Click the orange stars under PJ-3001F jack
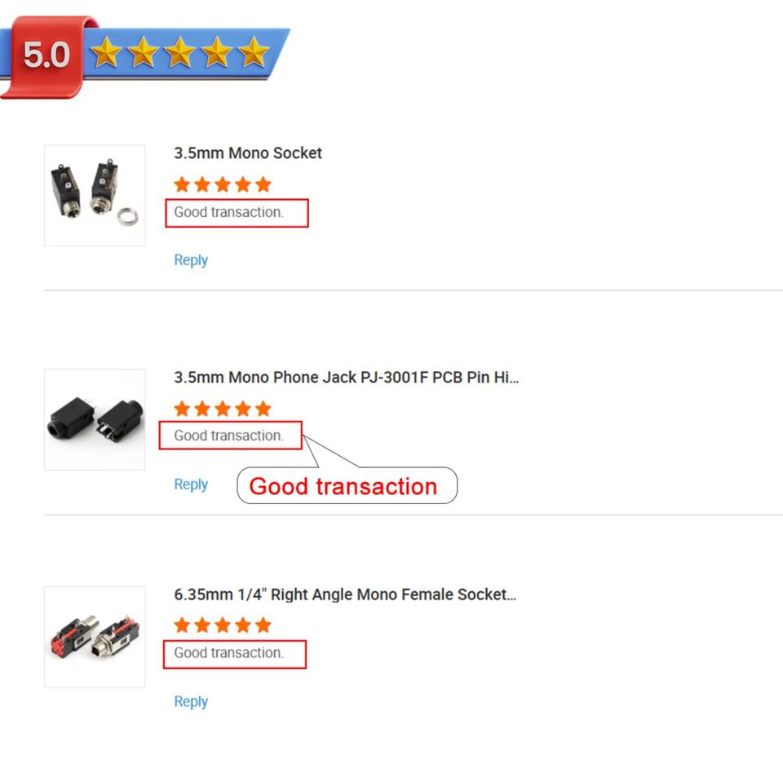 tap(222, 409)
